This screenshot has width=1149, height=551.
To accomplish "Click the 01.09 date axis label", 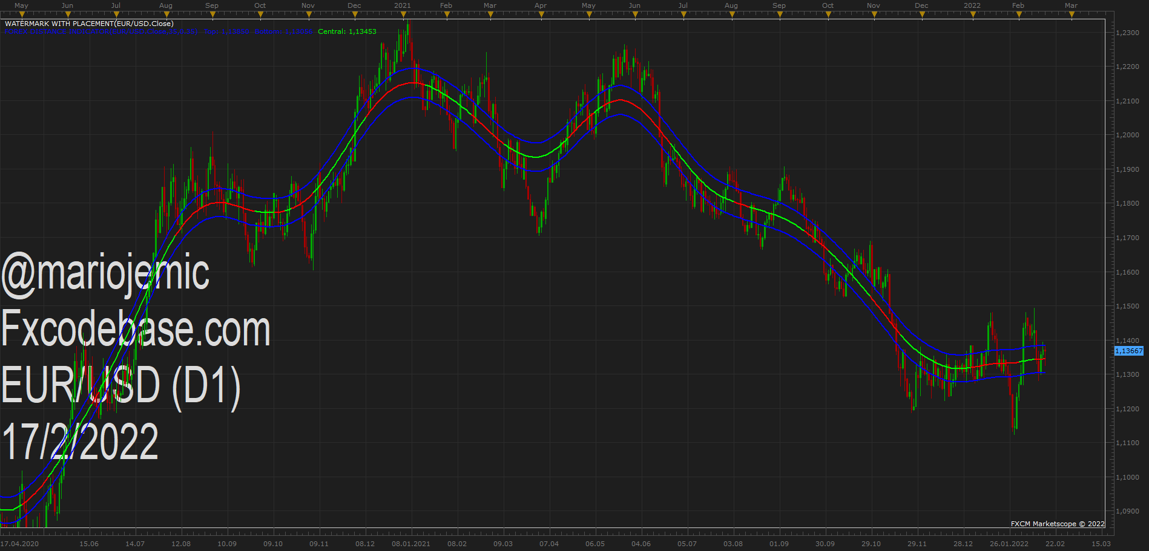I will 779,544.
